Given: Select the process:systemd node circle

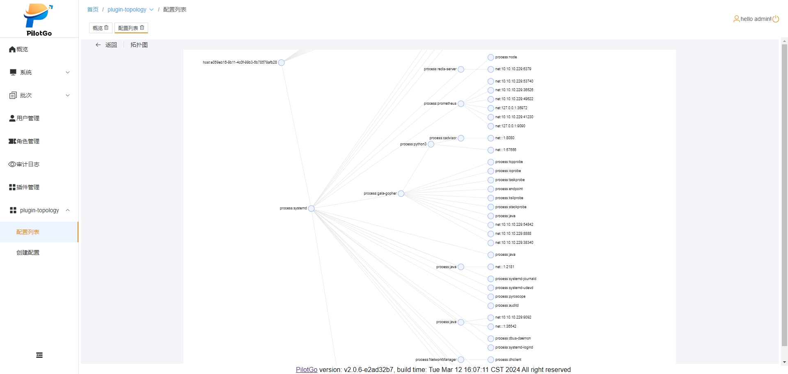Looking at the screenshot, I should pyautogui.click(x=311, y=209).
